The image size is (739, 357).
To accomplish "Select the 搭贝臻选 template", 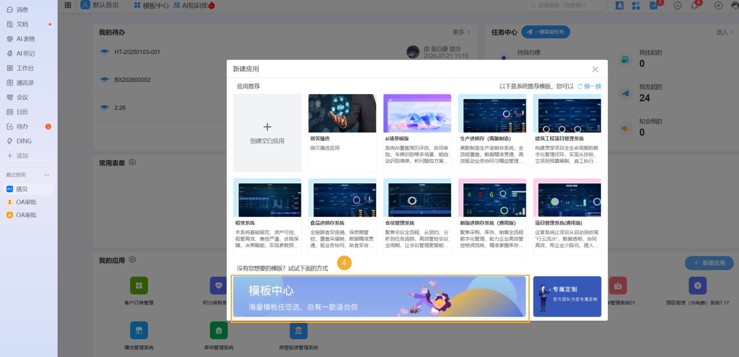I will click(342, 133).
